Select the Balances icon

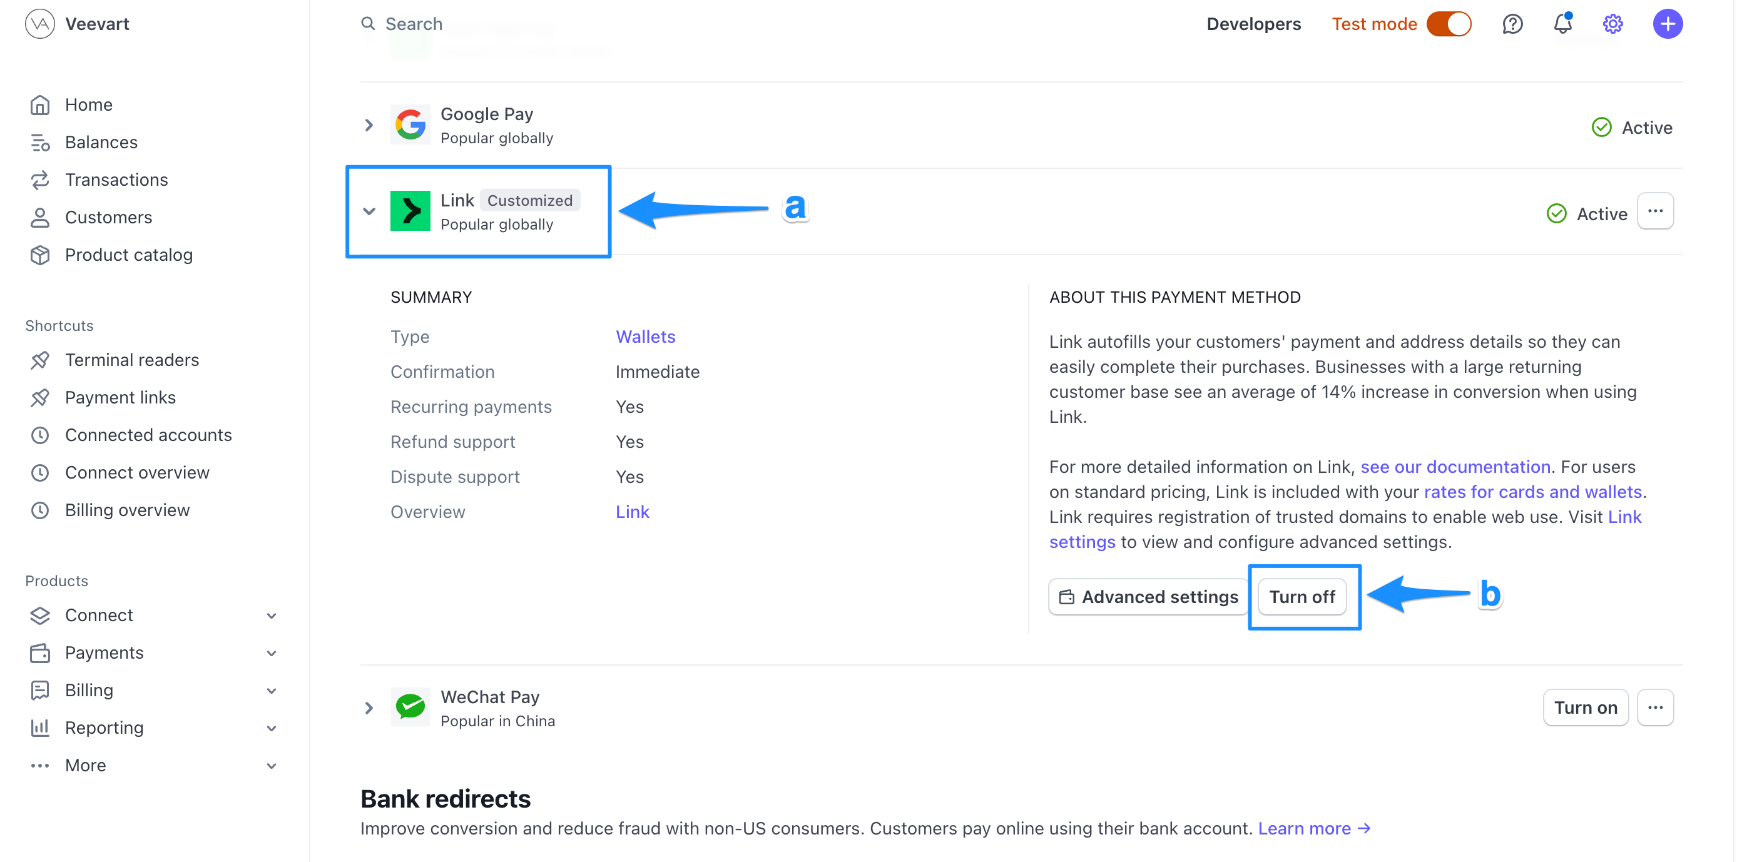coord(39,142)
